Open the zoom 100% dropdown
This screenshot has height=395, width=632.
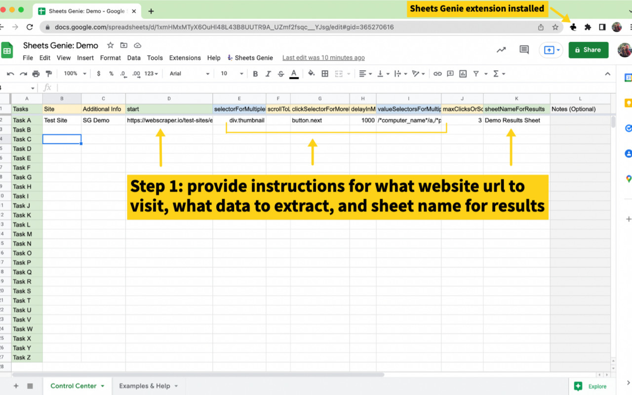click(x=75, y=74)
